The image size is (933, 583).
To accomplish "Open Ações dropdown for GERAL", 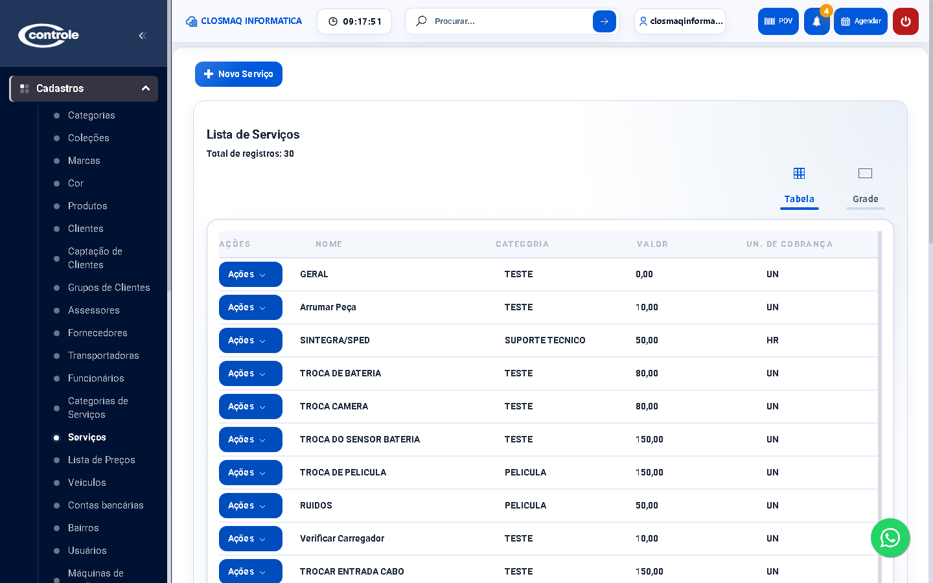I will click(251, 274).
